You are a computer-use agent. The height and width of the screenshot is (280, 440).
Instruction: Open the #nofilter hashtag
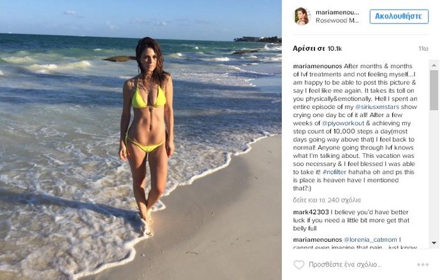tap(335, 172)
